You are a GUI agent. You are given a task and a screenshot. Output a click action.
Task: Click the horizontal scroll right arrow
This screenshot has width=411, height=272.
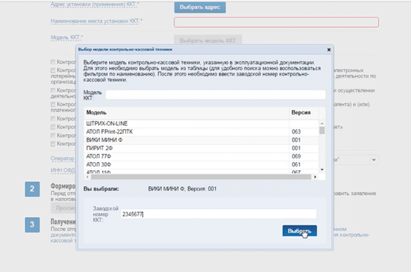[x=315, y=177]
